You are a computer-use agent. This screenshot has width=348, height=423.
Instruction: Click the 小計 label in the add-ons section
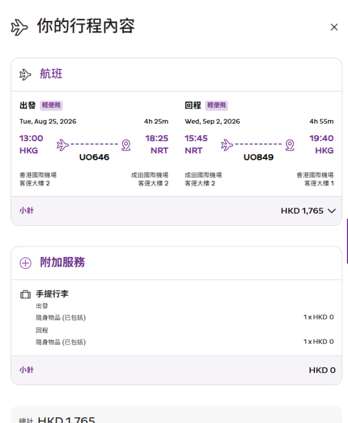(x=27, y=370)
